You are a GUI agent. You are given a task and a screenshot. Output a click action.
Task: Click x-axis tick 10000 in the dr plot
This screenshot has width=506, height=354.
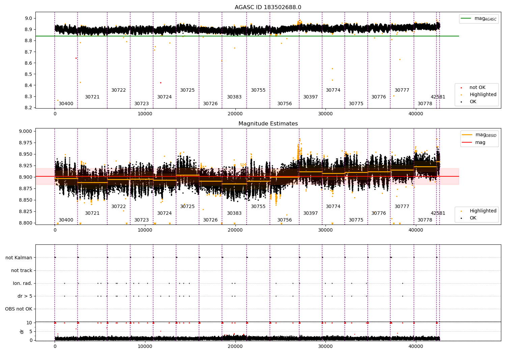pyautogui.click(x=145, y=347)
